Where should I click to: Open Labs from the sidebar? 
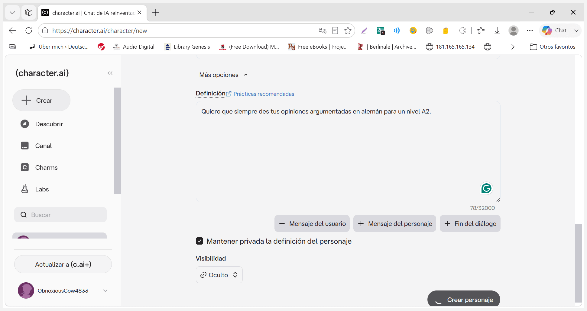point(35,189)
